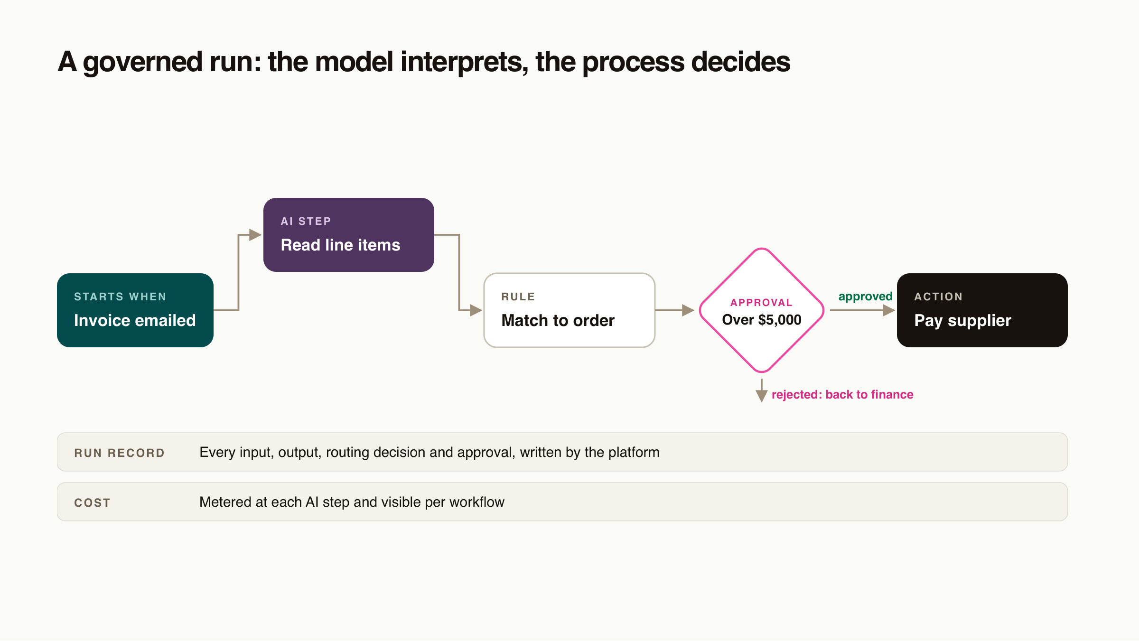Screen dimensions: 1139x641
Task: Click arrowhead entering Match to order box
Action: [476, 310]
